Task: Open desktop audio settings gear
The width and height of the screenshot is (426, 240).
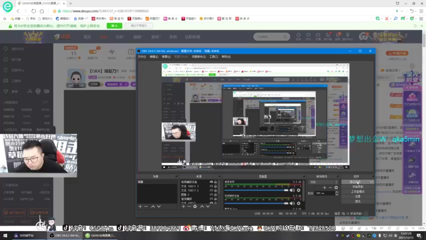Action: pos(299,190)
